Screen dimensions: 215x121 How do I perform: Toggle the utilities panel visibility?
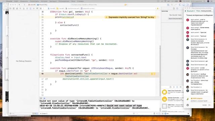click(187, 5)
